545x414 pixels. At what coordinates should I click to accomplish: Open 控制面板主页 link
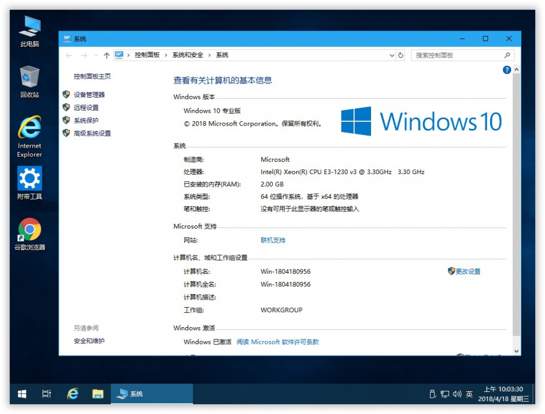[92, 76]
